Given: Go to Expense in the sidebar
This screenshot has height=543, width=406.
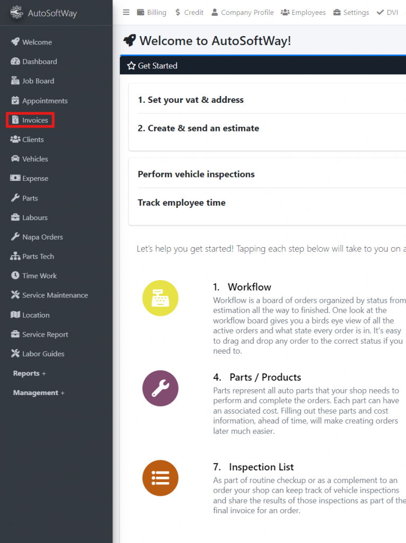Looking at the screenshot, I should pos(35,178).
